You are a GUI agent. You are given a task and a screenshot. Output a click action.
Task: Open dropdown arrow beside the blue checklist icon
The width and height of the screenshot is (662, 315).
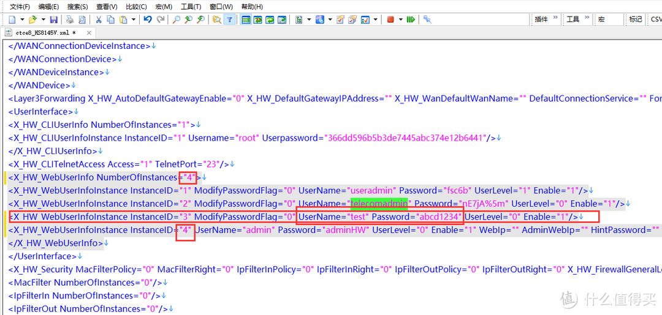[375, 20]
